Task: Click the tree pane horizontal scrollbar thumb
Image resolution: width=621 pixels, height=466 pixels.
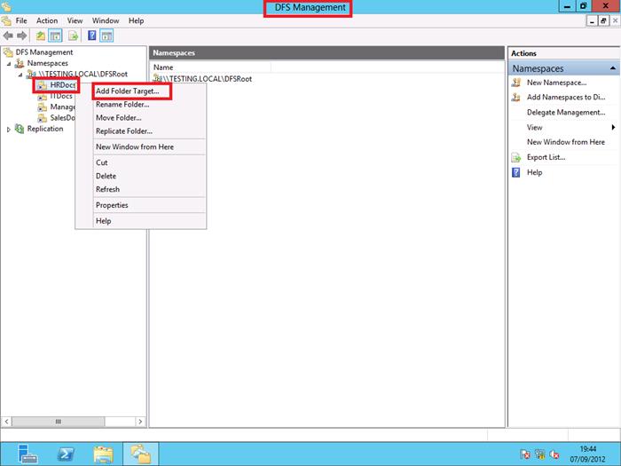Action: [x=59, y=422]
